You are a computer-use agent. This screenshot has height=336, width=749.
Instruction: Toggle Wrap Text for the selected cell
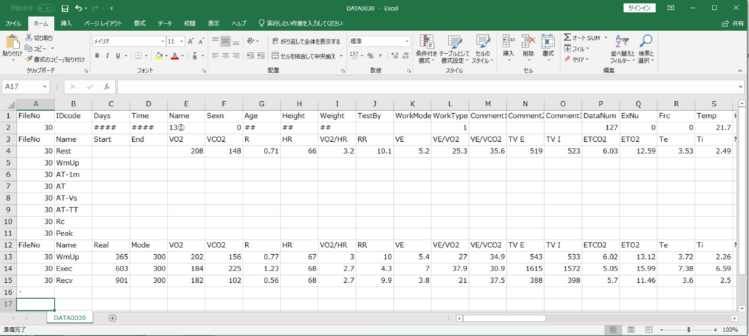click(306, 41)
